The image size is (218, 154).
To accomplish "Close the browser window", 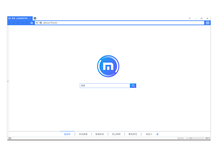I will [x=207, y=18].
